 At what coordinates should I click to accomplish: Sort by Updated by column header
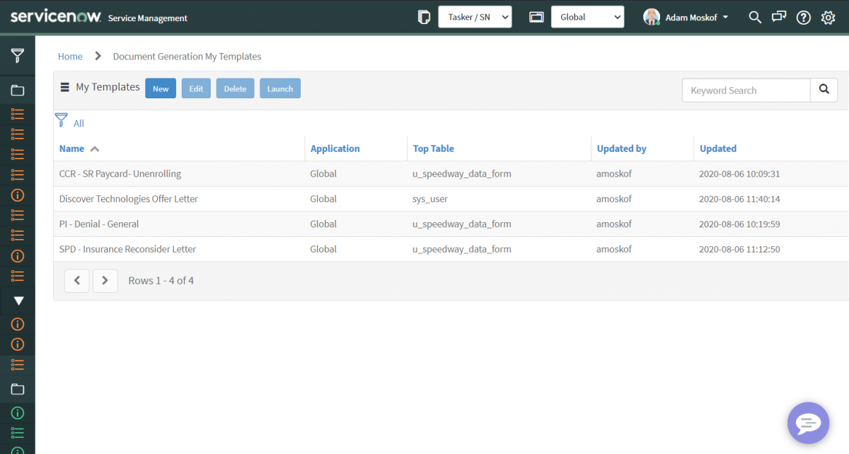(621, 149)
